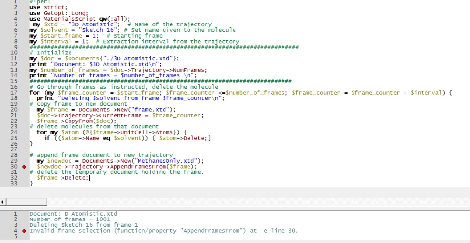Click the '# delete molecules from that document' comment
Image resolution: width=470 pixels, height=243 pixels.
(94, 127)
